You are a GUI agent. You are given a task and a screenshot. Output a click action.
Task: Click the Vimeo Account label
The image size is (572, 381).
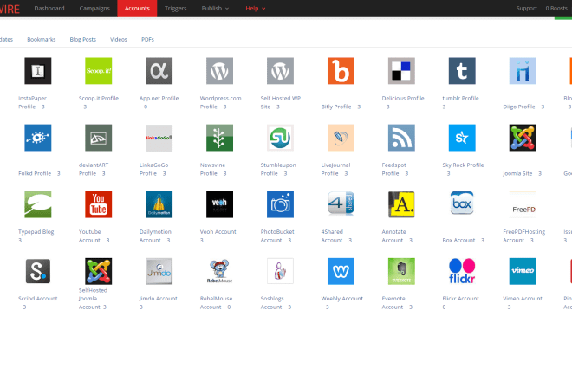(523, 298)
